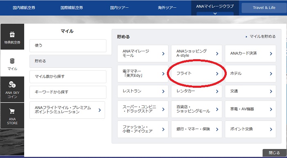This screenshot has height=158, width=287.
Task: Click the arrow on 交通 tile
Action: [271, 91]
